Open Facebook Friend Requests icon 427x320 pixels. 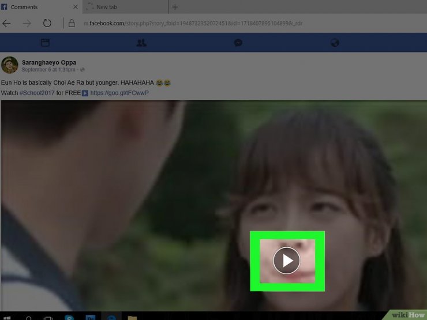pos(141,43)
